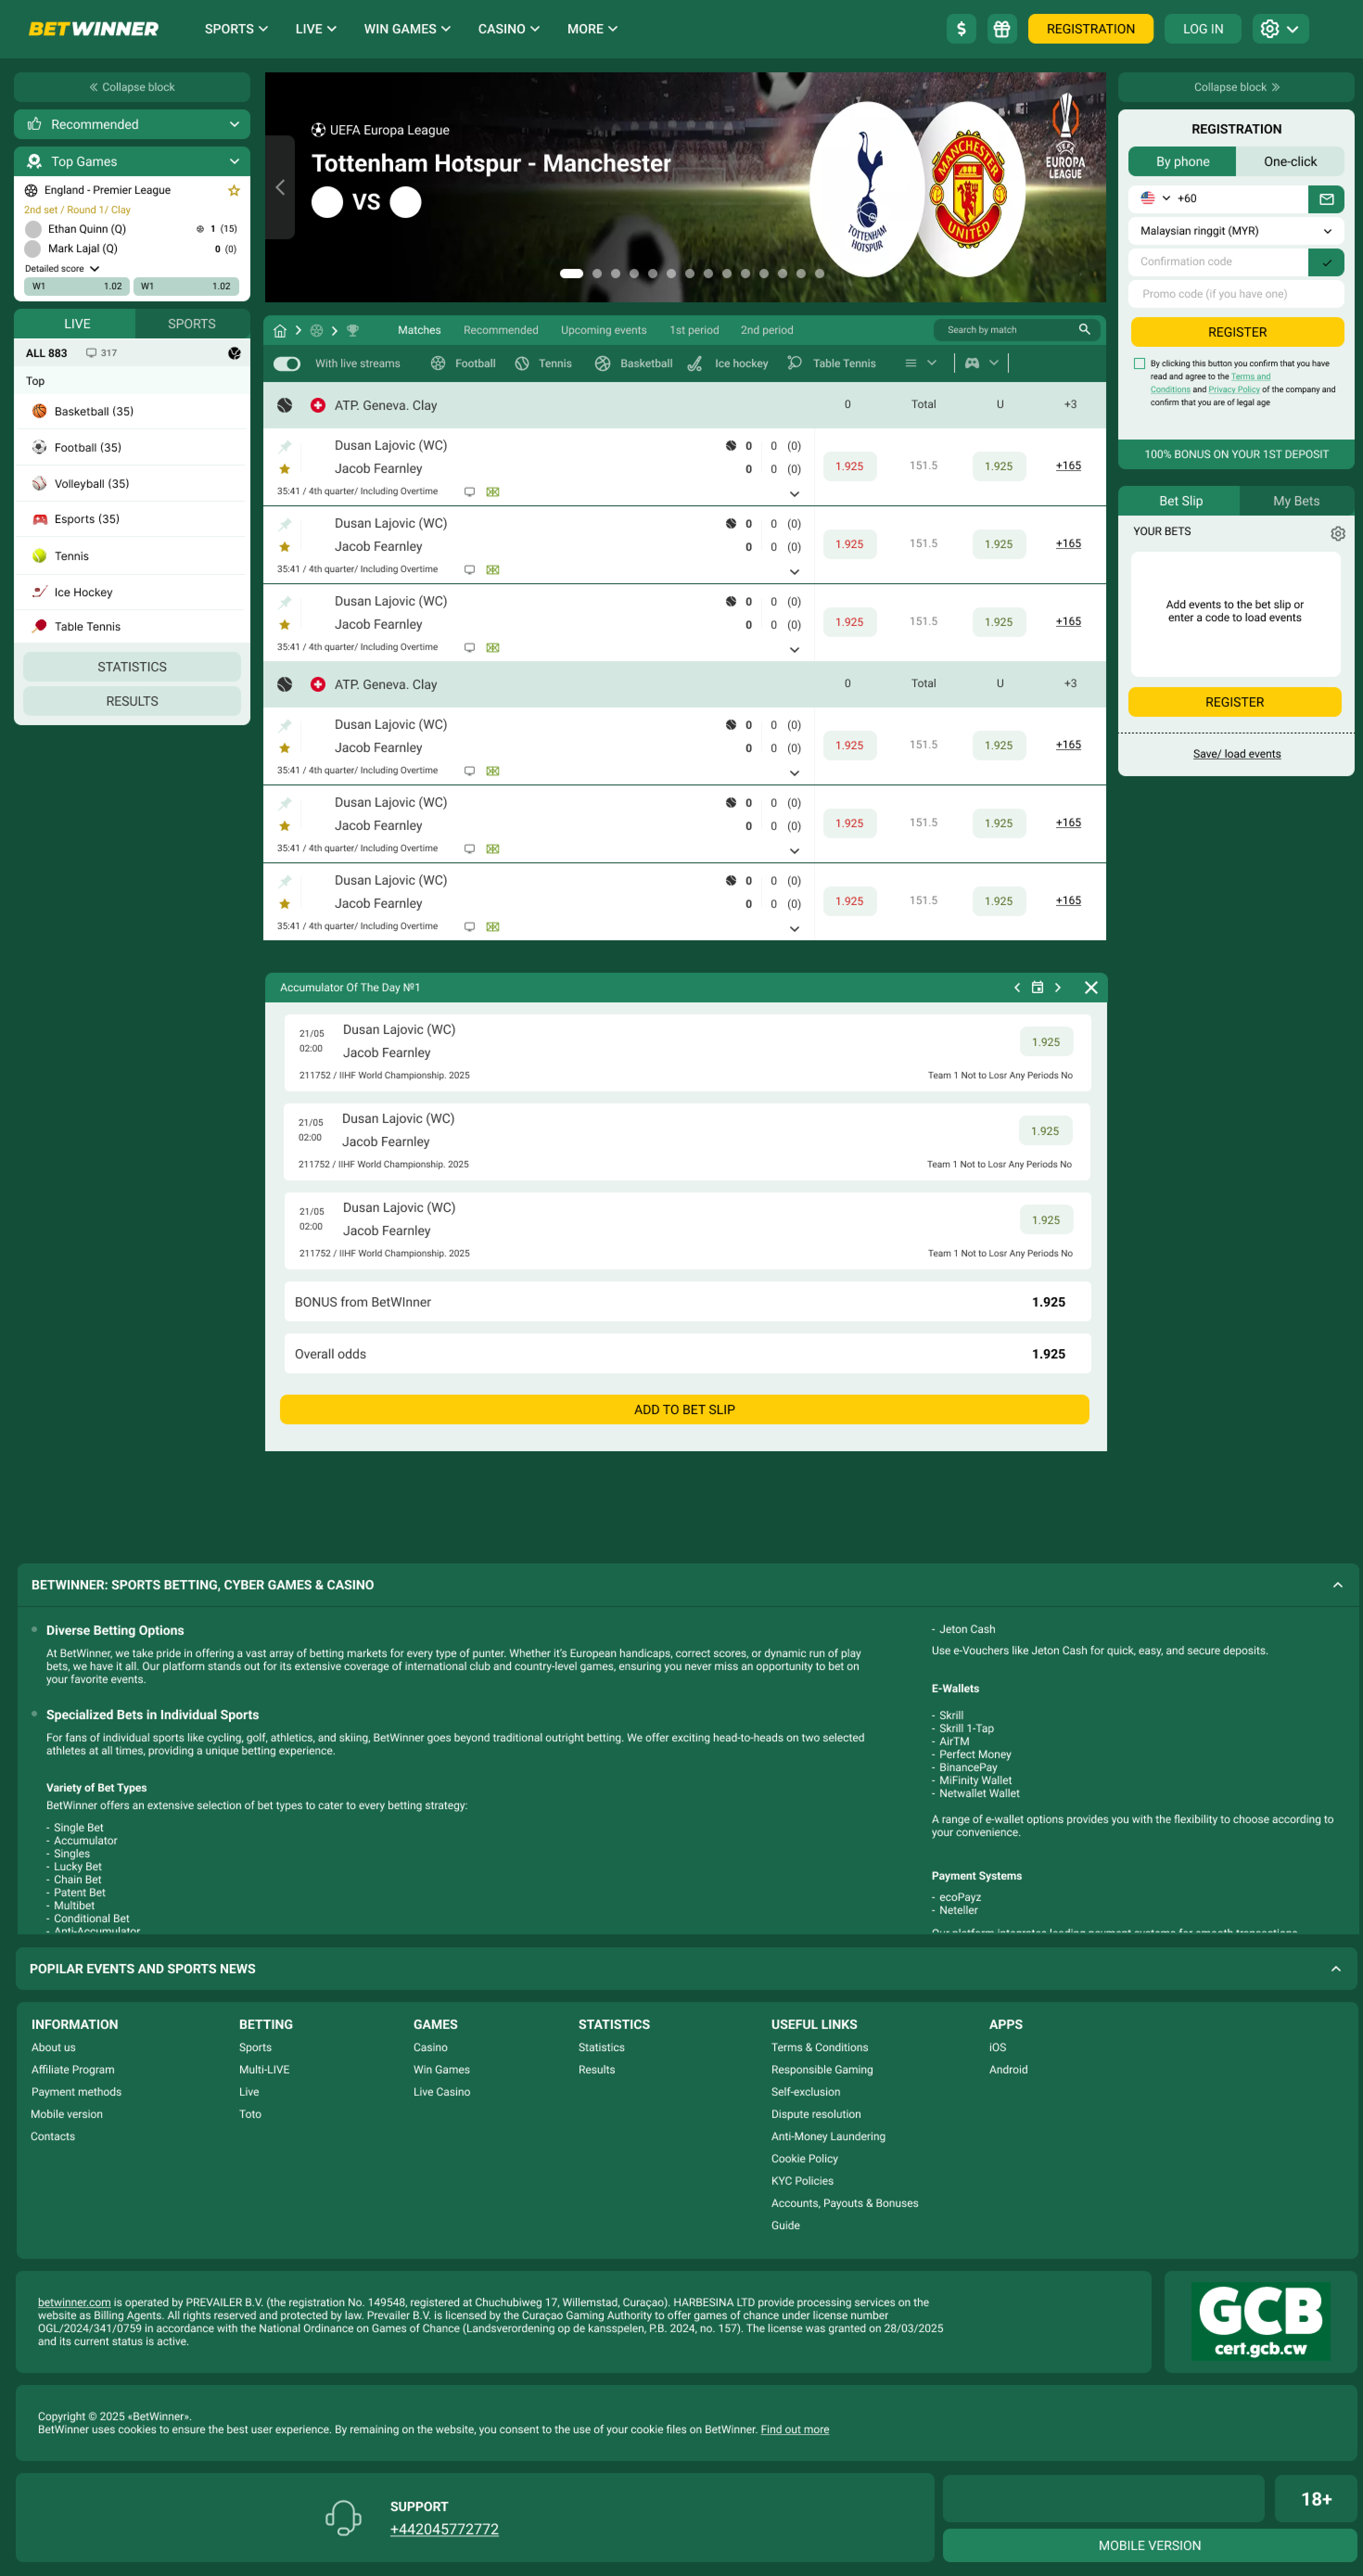This screenshot has height=2576, width=1363.
Task: Click the Promo code input field
Action: point(1235,294)
